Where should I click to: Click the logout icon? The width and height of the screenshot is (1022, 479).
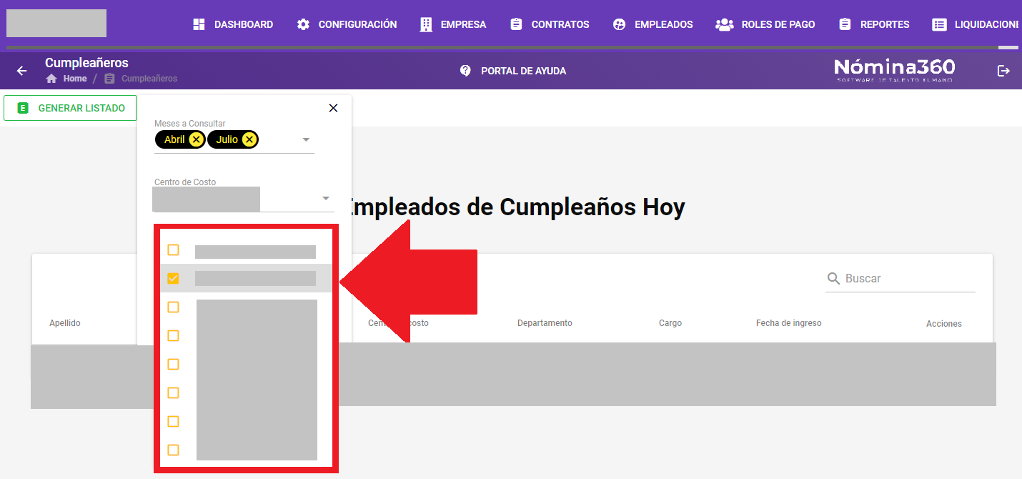[1003, 71]
